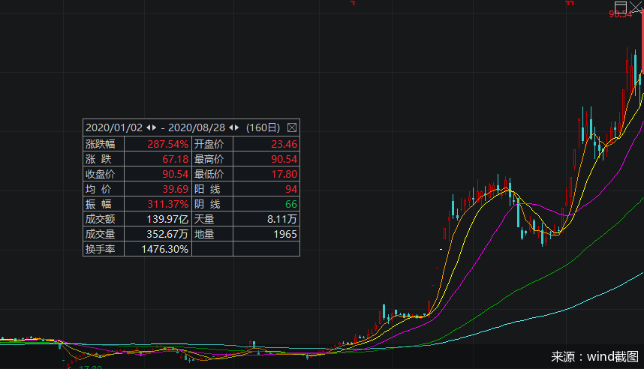Screen dimensions: 644x369
Task: Click the 阴线 count 66 in green
Action: 290,204
